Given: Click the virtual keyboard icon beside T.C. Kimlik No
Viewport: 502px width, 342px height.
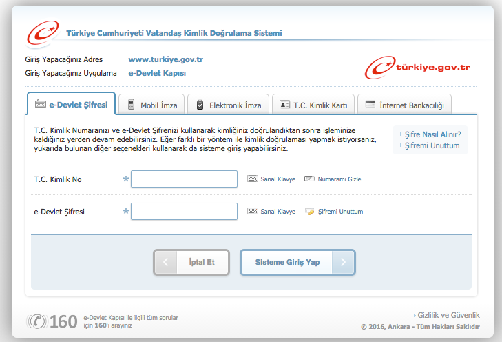Looking at the screenshot, I should (252, 179).
